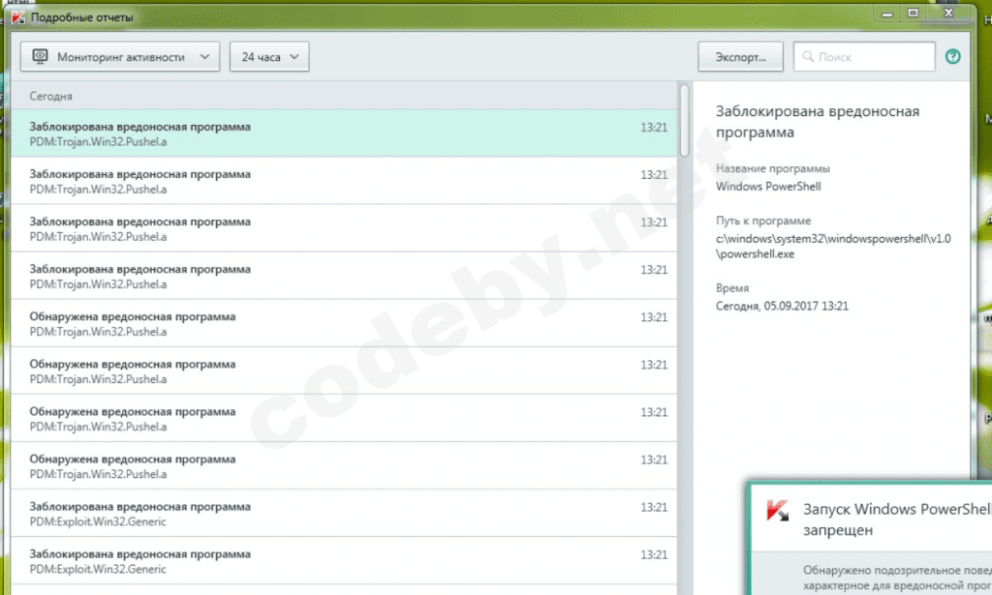Minimize the Подробные отчеты window
The image size is (992, 595).
(887, 14)
